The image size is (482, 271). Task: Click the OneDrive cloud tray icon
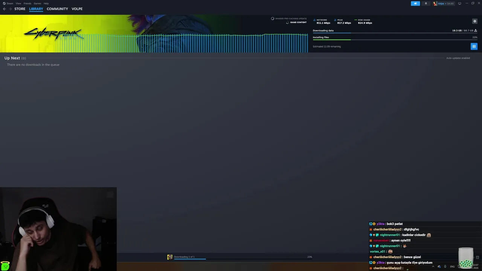click(x=439, y=266)
